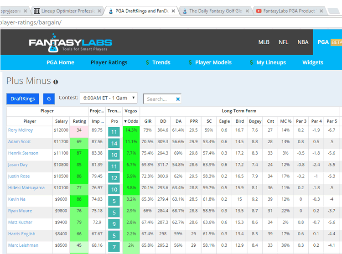The image size is (342, 254).
Task: Open the Trends page
Action: (x=161, y=62)
